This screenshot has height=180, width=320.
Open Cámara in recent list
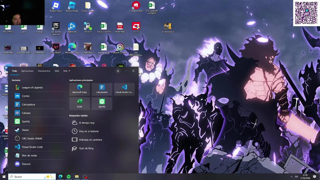coord(38,113)
